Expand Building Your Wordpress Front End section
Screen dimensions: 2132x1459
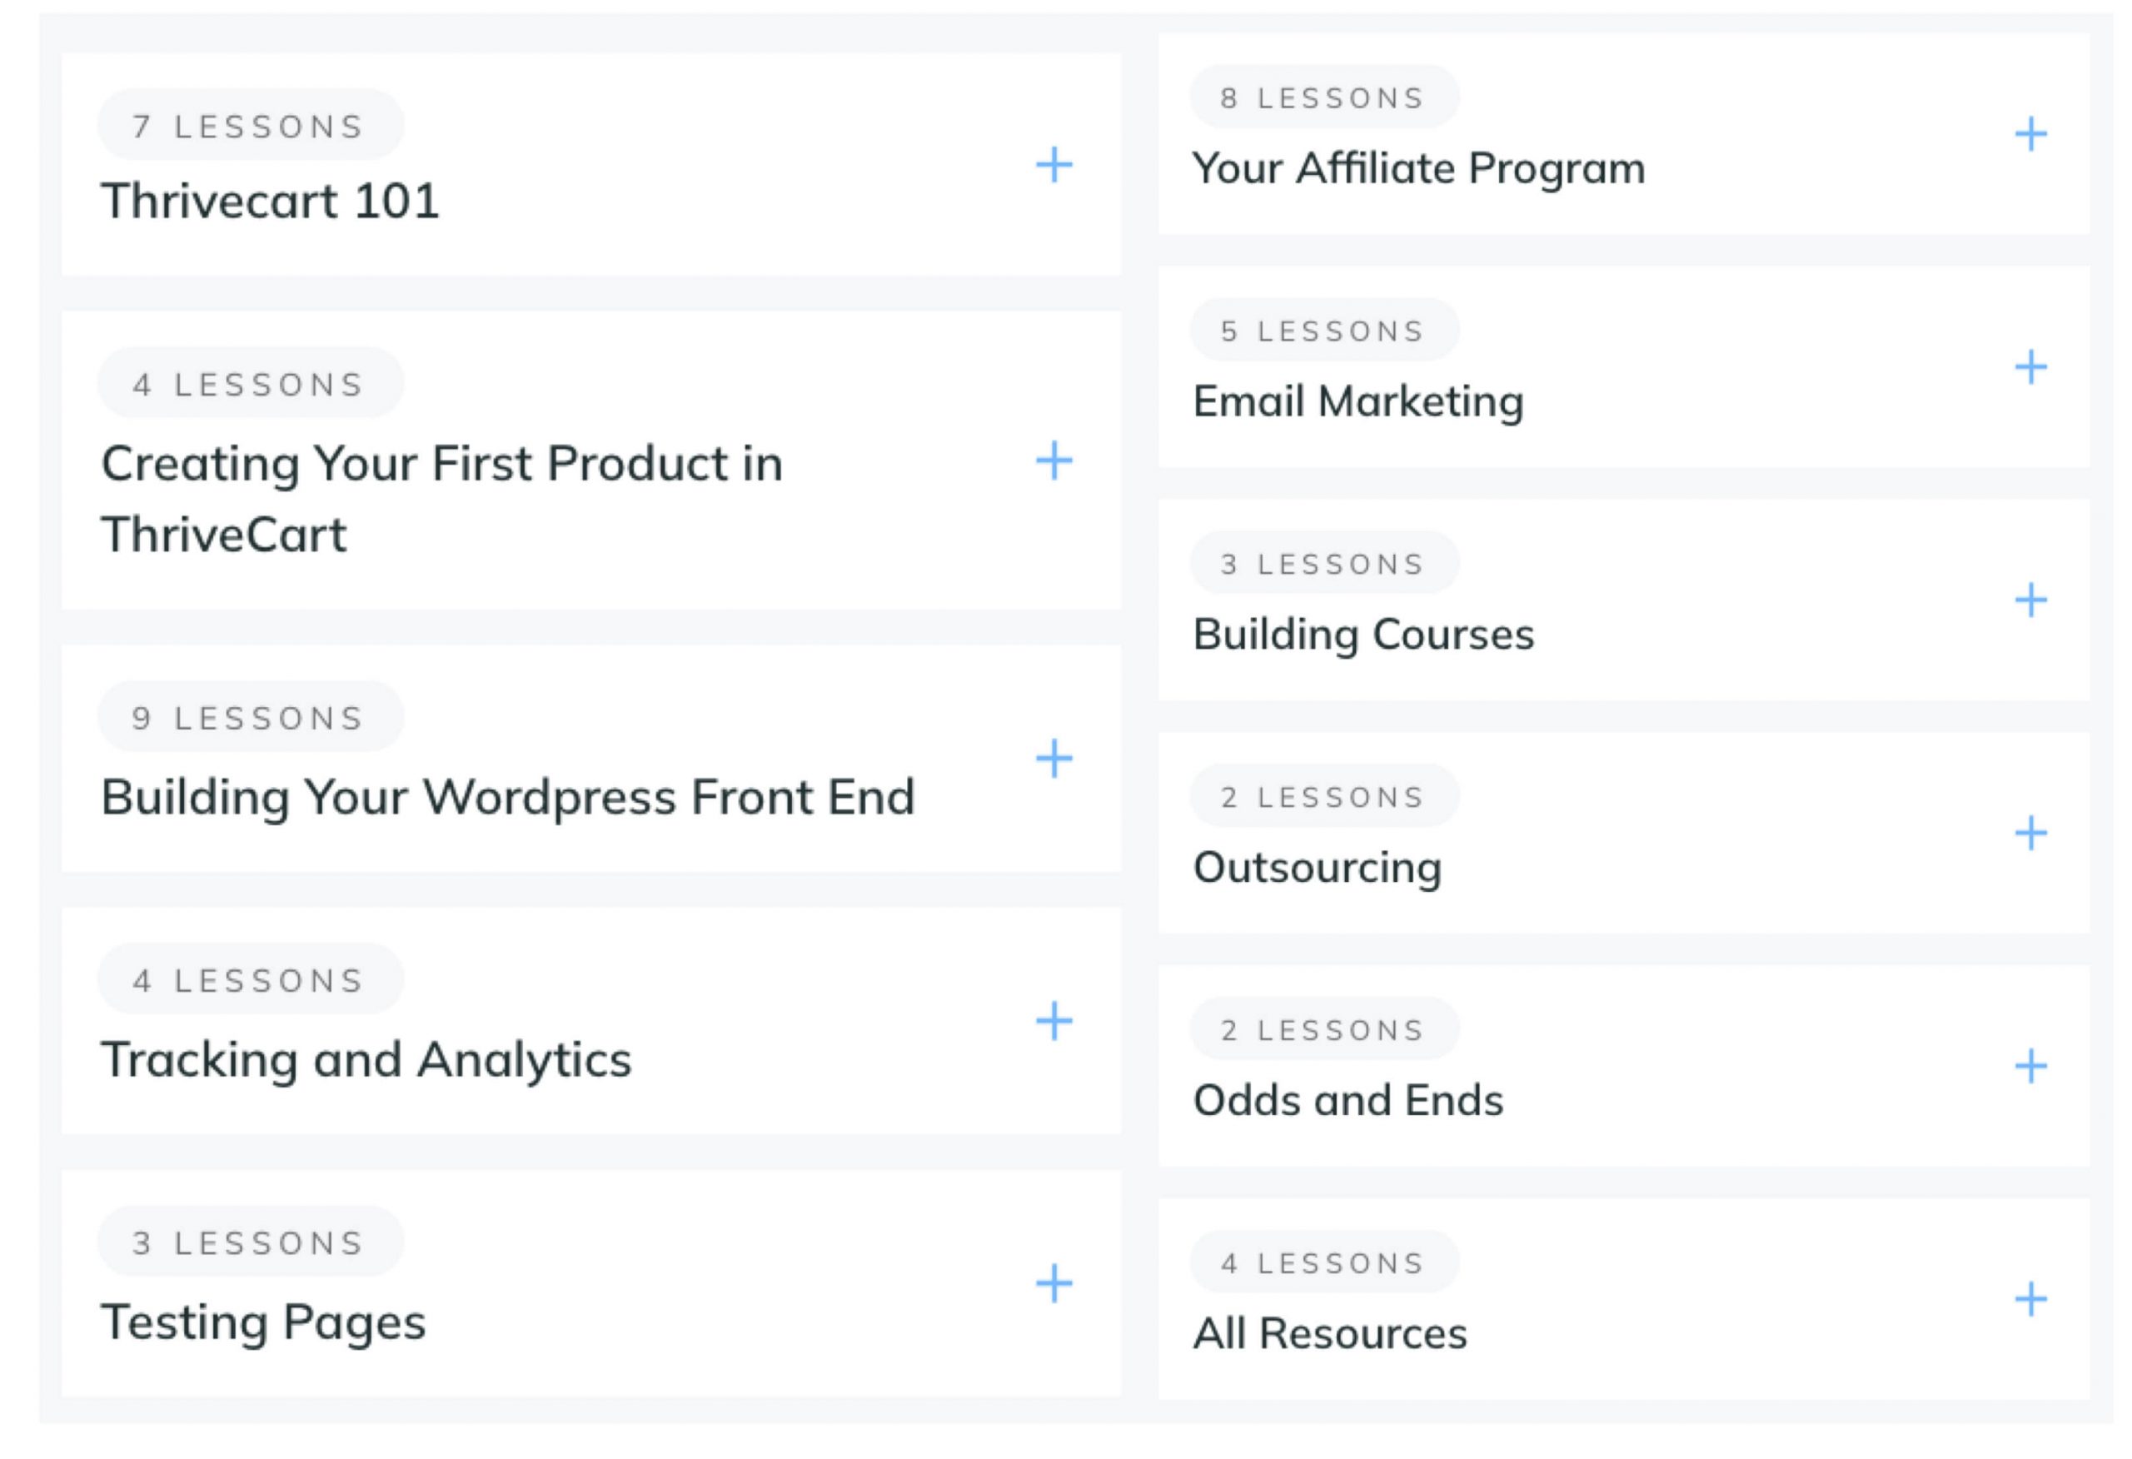[x=1054, y=759]
